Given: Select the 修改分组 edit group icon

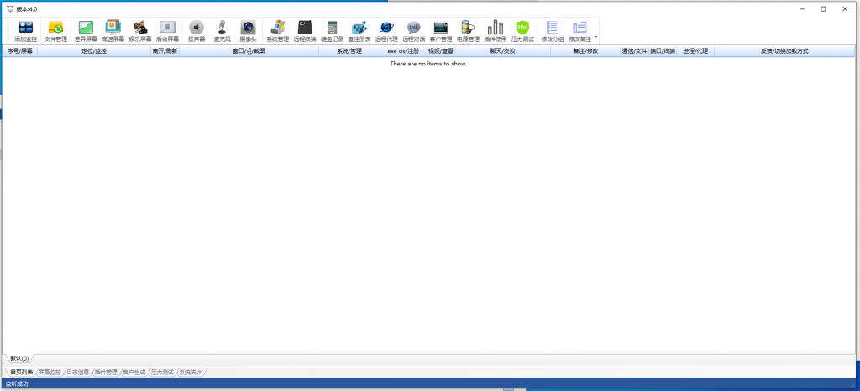Looking at the screenshot, I should click(552, 31).
